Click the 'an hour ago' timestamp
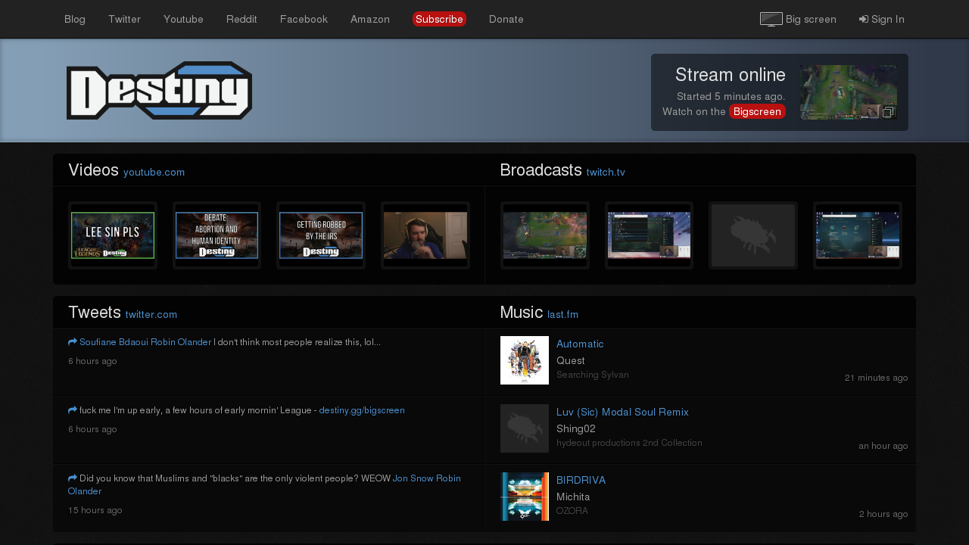The image size is (969, 545). coord(883,446)
